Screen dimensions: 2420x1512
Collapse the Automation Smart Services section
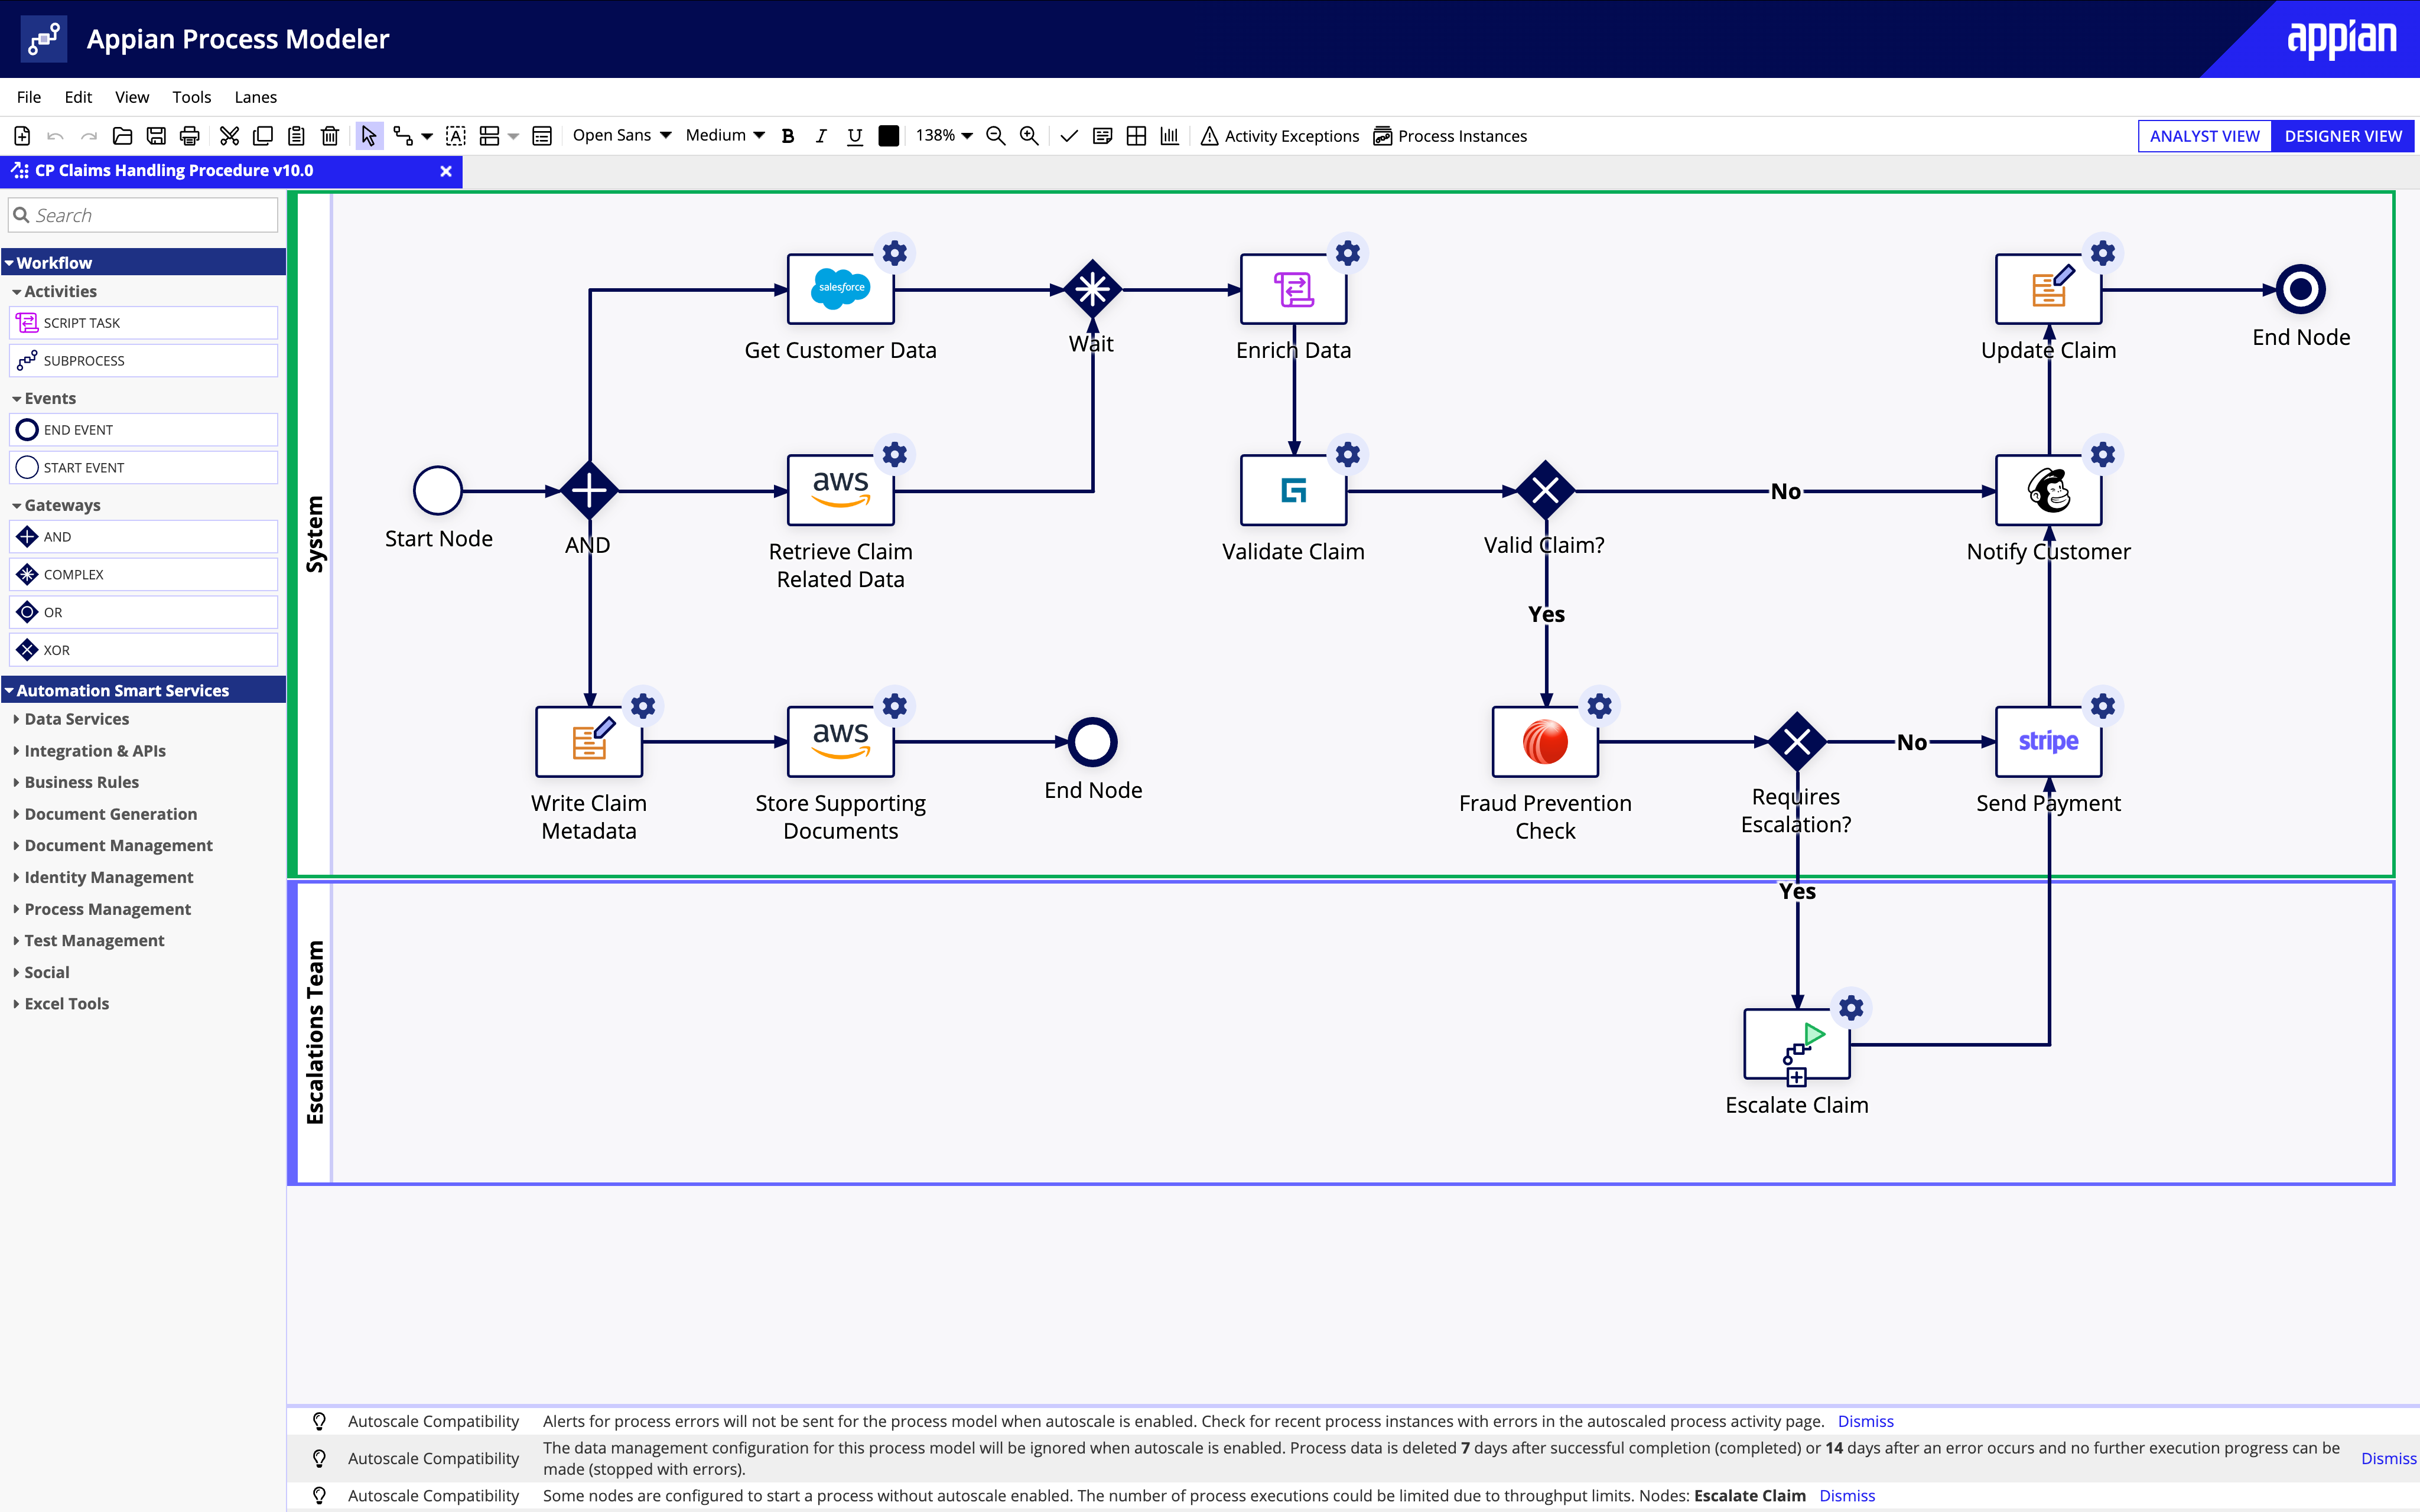coord(144,690)
